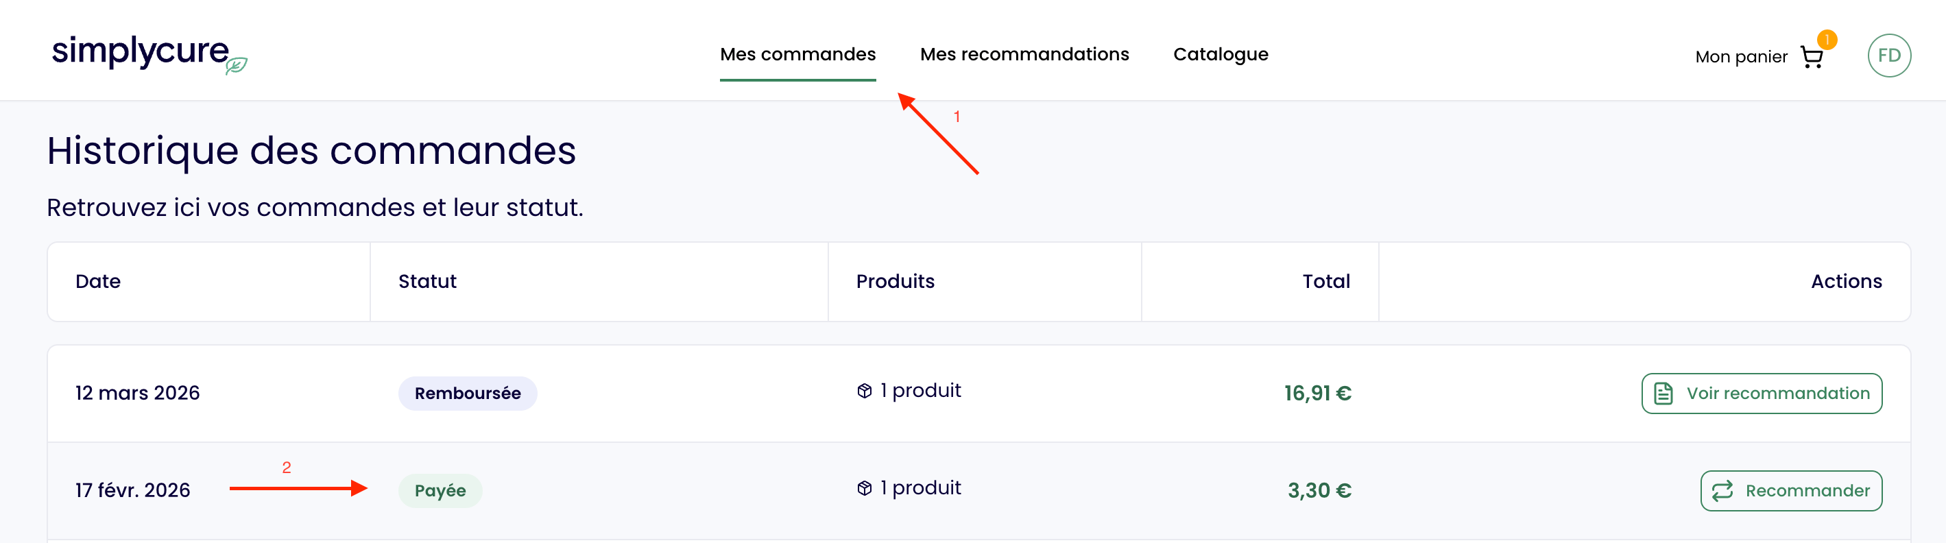Screen dimensions: 1946x543
Task: Open the Catalogue section
Action: coord(1221,53)
